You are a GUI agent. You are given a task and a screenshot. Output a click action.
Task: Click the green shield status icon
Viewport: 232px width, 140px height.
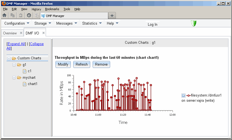193,24
